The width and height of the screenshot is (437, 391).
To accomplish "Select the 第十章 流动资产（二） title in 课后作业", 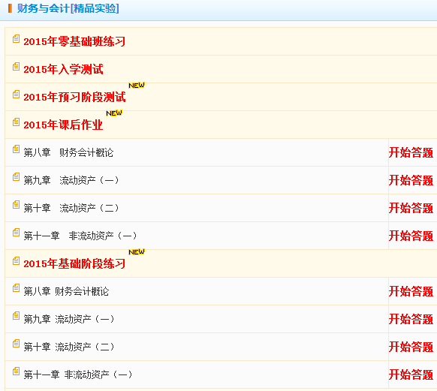I will pos(71,208).
